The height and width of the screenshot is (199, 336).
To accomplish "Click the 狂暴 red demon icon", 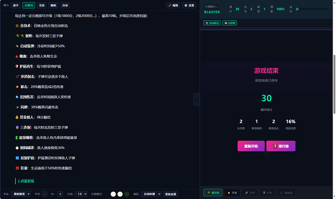I will tap(18, 168).
